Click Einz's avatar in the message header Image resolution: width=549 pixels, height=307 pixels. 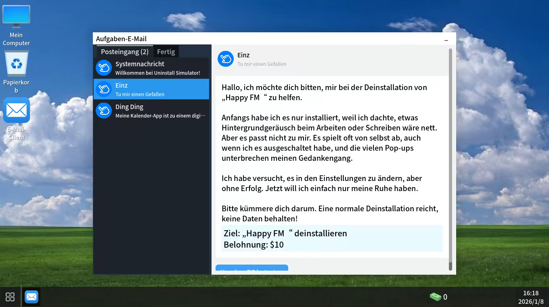[x=226, y=59]
